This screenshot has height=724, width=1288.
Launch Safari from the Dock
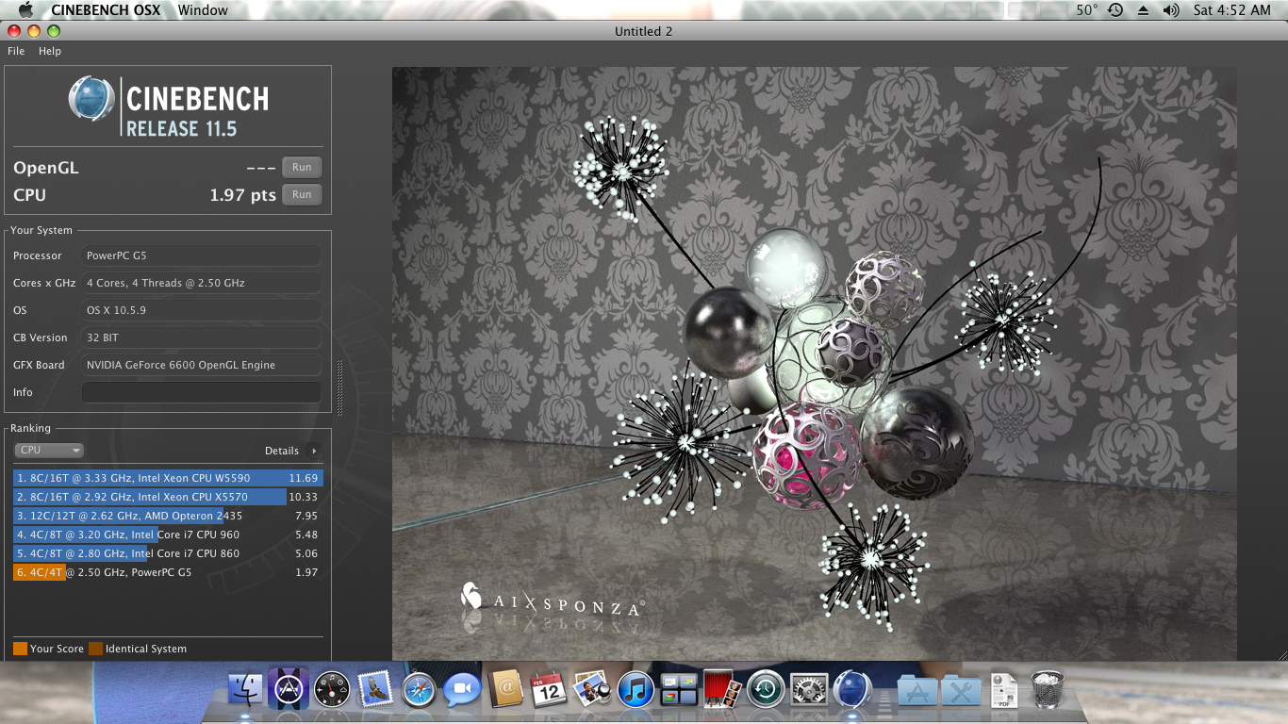tap(419, 690)
